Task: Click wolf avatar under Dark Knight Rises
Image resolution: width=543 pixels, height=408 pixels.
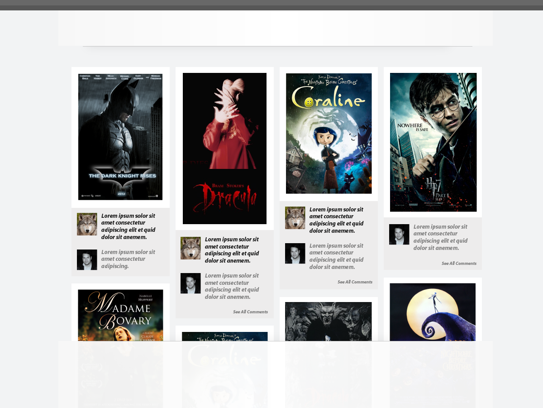Action: 87,224
